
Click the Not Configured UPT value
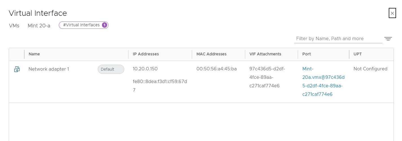[370, 69]
